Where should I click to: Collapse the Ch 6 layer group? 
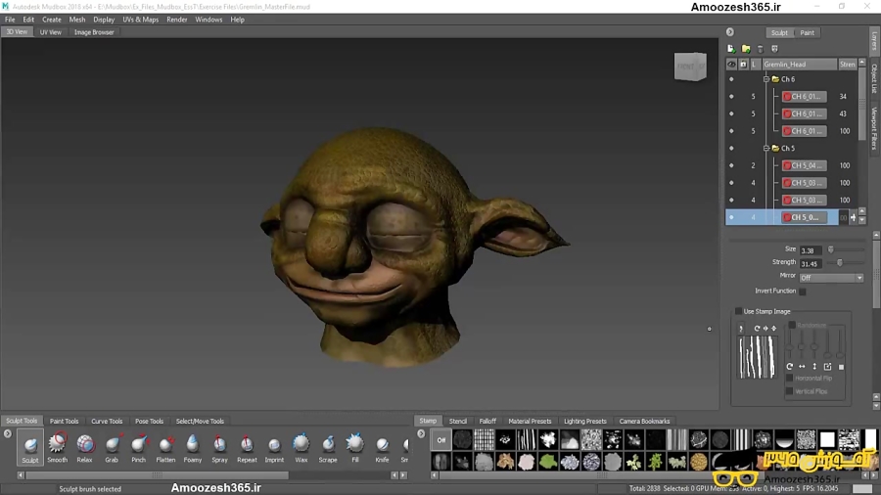click(766, 79)
